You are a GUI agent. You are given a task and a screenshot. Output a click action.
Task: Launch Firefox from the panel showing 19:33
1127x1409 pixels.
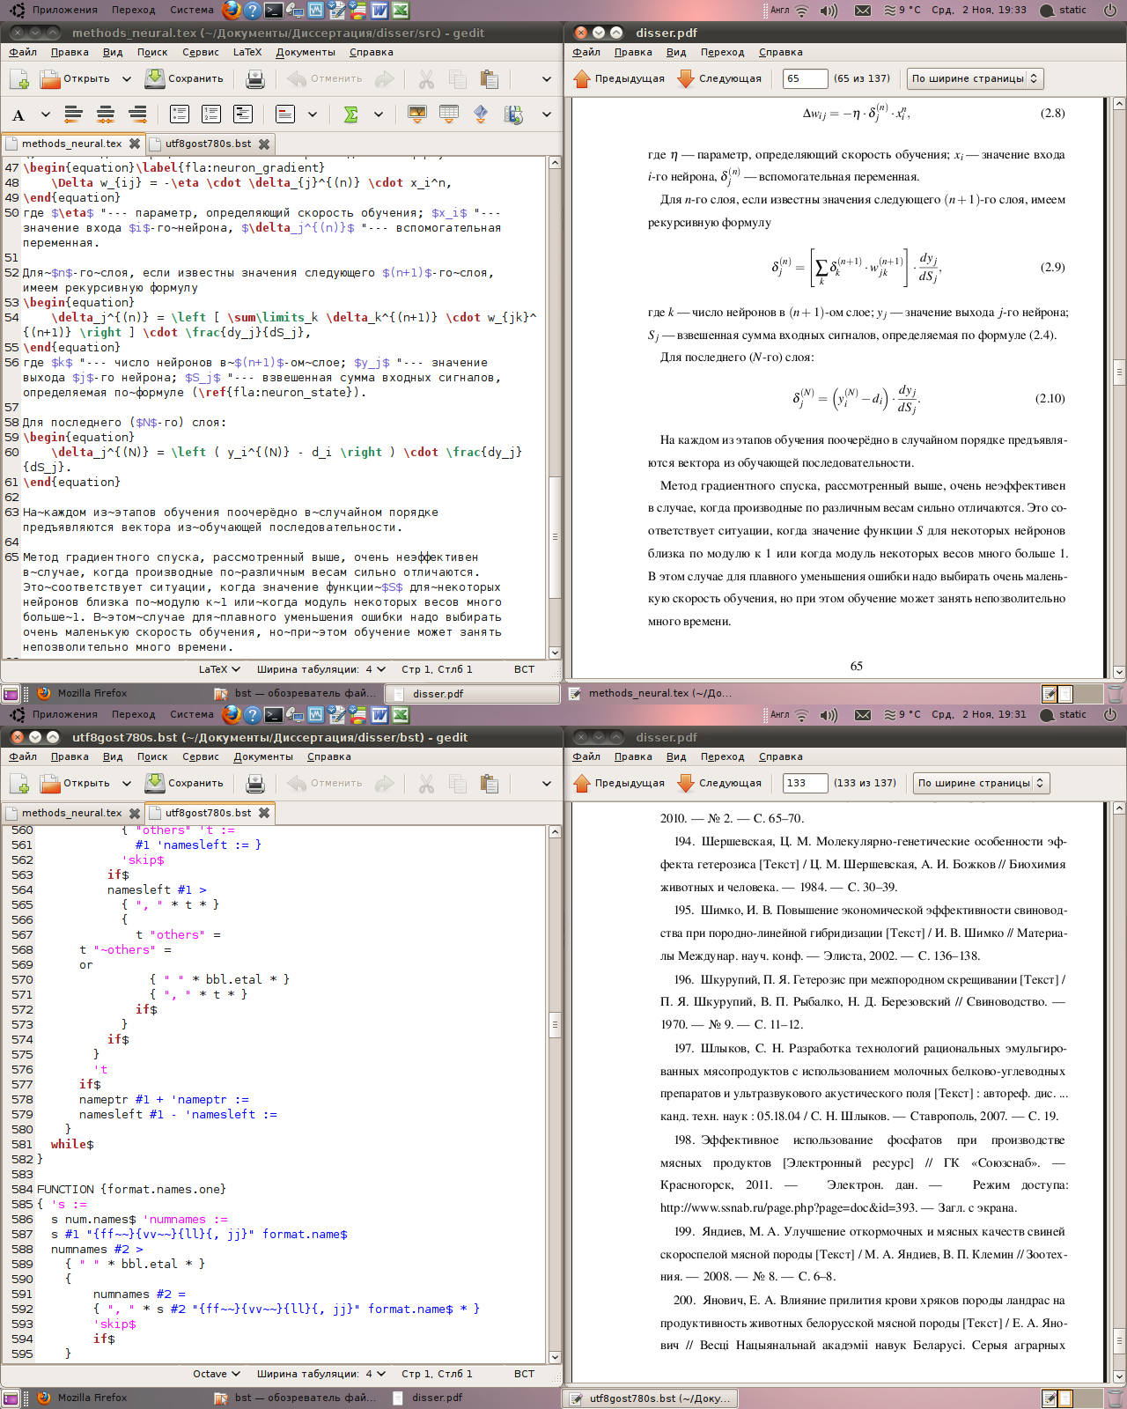pyautogui.click(x=232, y=11)
